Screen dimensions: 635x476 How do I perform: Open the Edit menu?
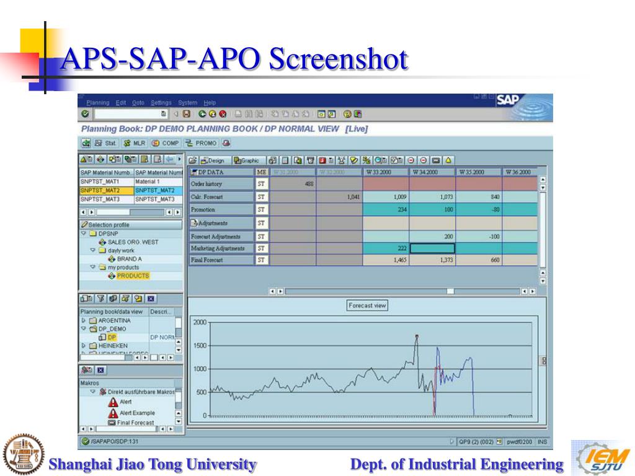tap(121, 103)
